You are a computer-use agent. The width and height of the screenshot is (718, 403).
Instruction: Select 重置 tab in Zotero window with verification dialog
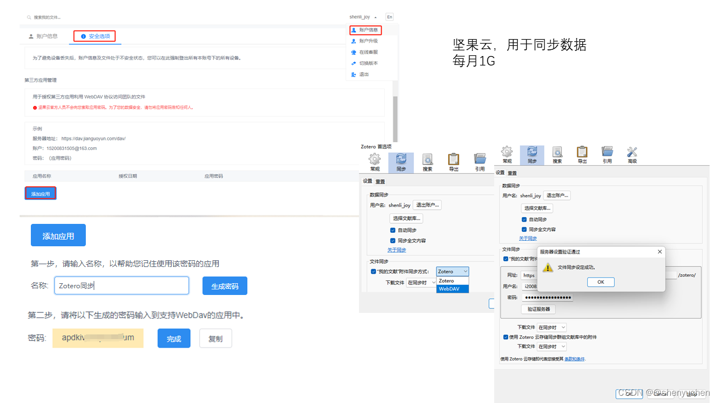[512, 173]
